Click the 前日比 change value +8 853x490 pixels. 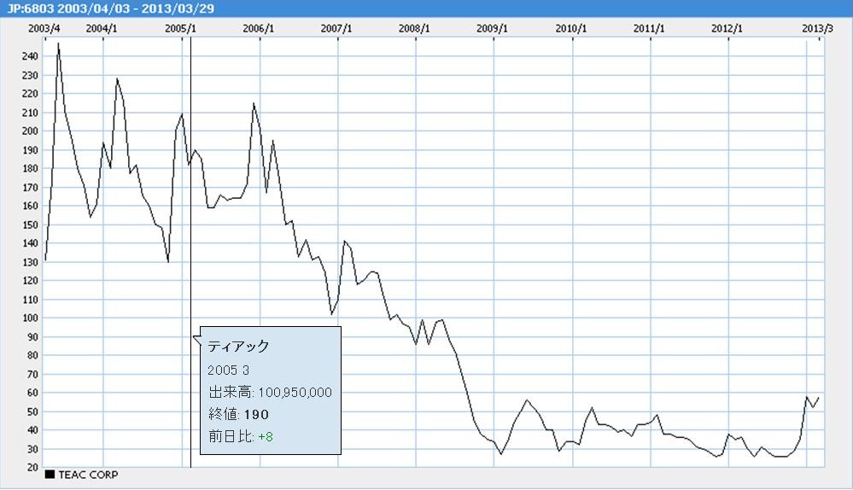(x=266, y=437)
